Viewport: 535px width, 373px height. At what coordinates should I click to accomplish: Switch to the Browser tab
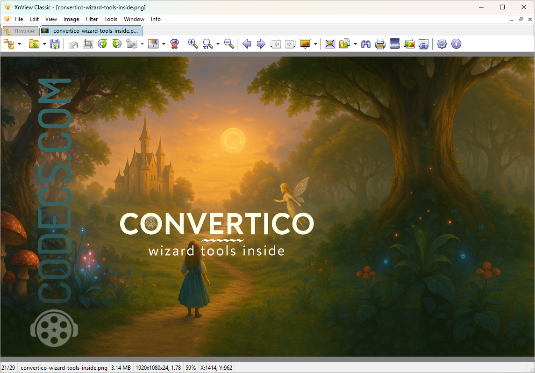point(20,31)
